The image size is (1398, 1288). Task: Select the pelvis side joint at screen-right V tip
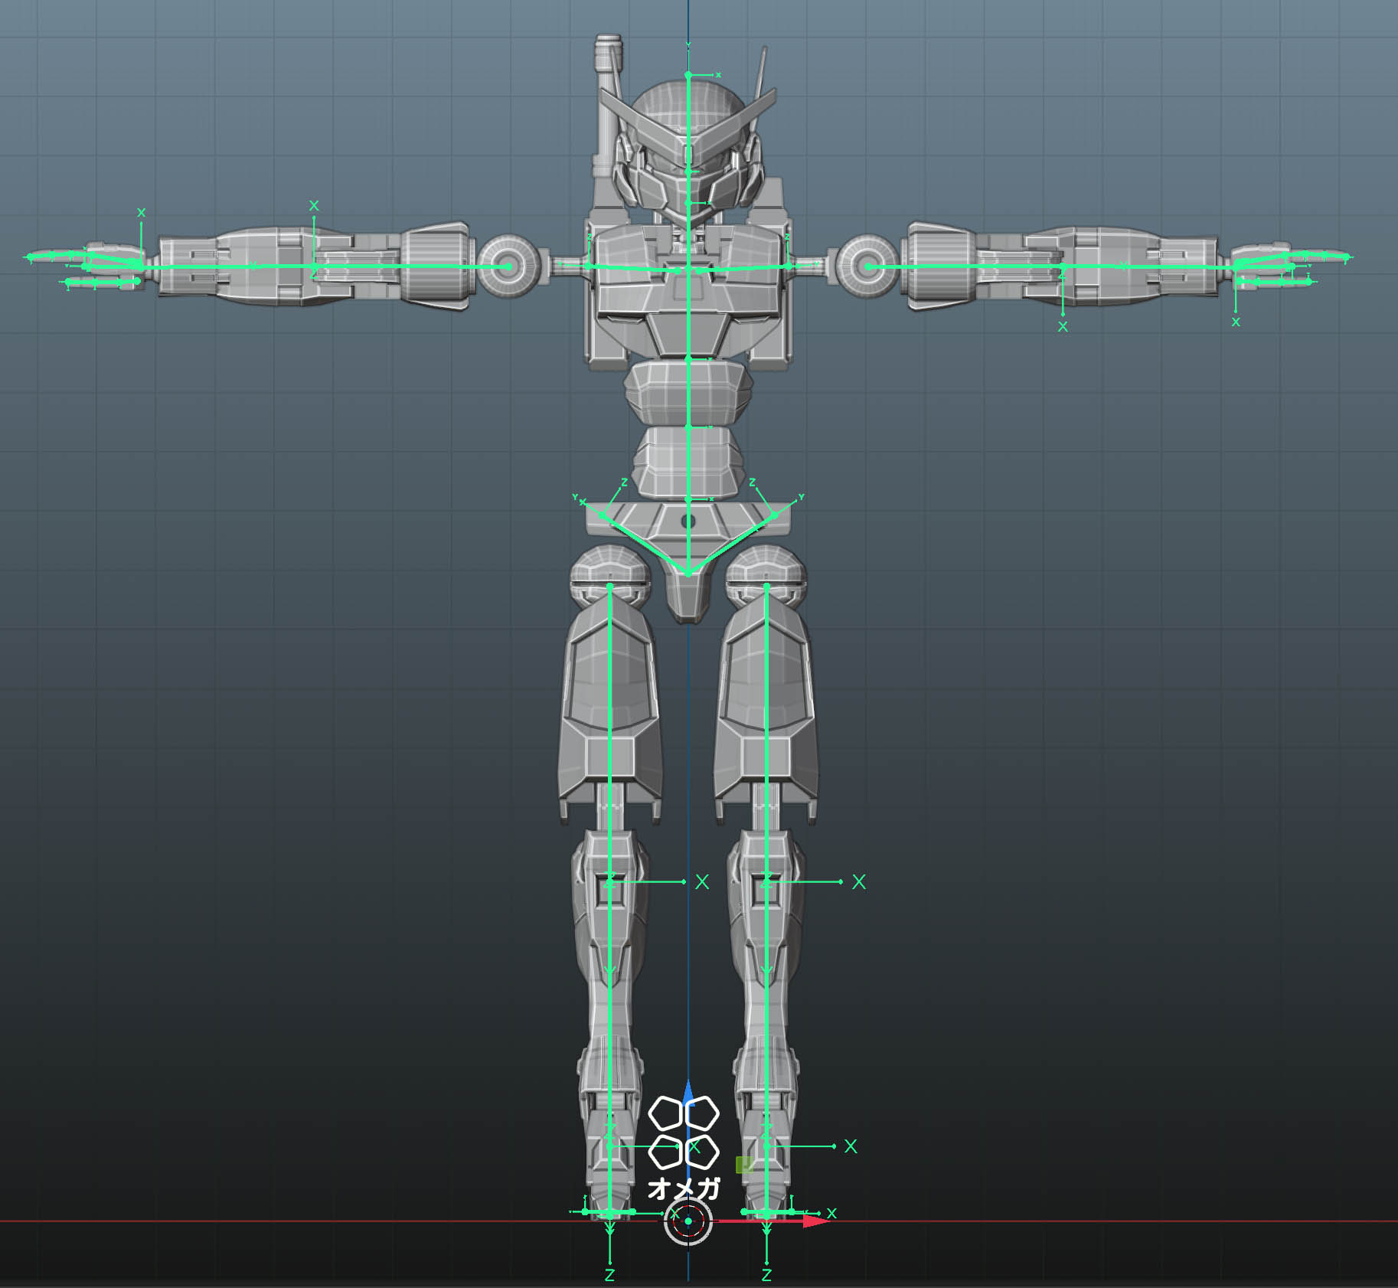(775, 515)
